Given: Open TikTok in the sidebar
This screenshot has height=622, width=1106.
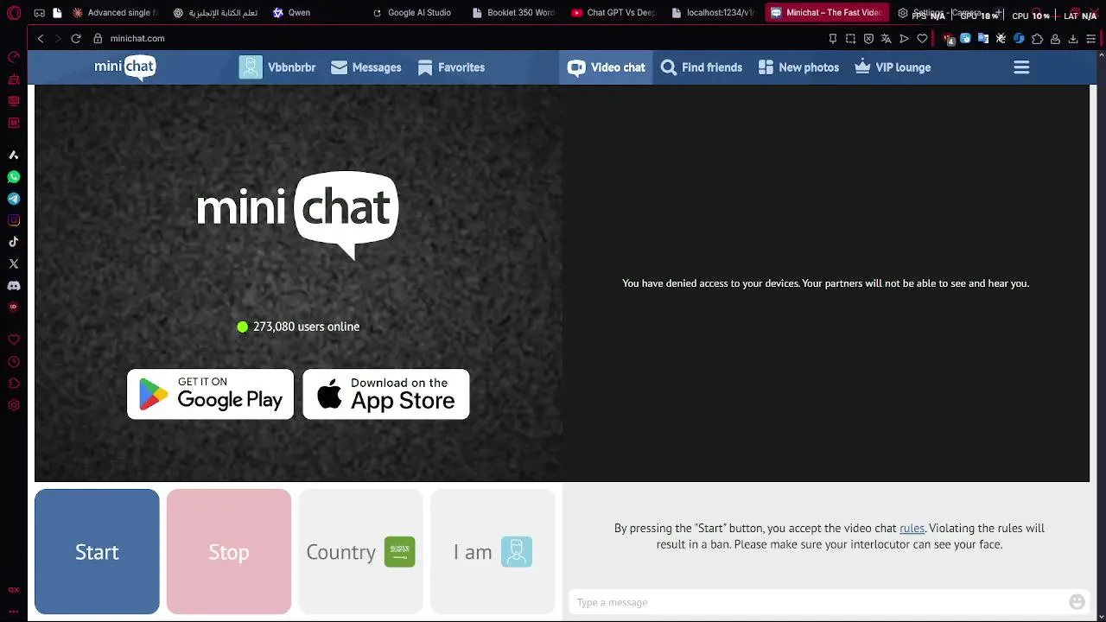Looking at the screenshot, I should tap(13, 242).
